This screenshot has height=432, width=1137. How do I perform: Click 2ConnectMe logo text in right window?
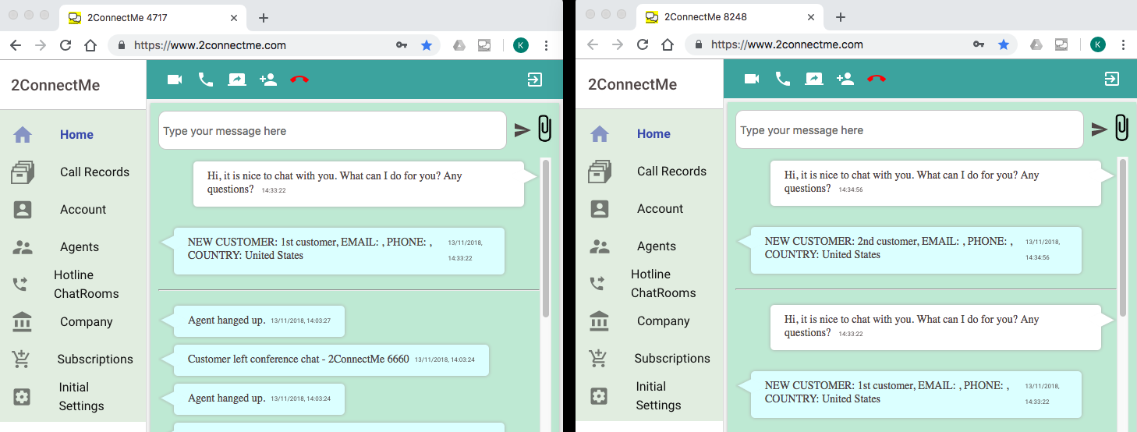632,84
